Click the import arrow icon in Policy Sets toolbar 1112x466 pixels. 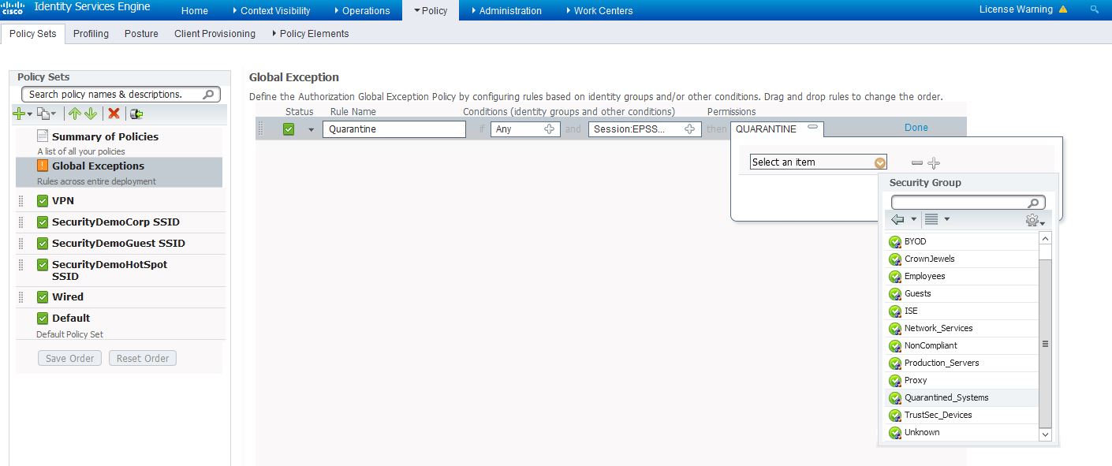136,114
